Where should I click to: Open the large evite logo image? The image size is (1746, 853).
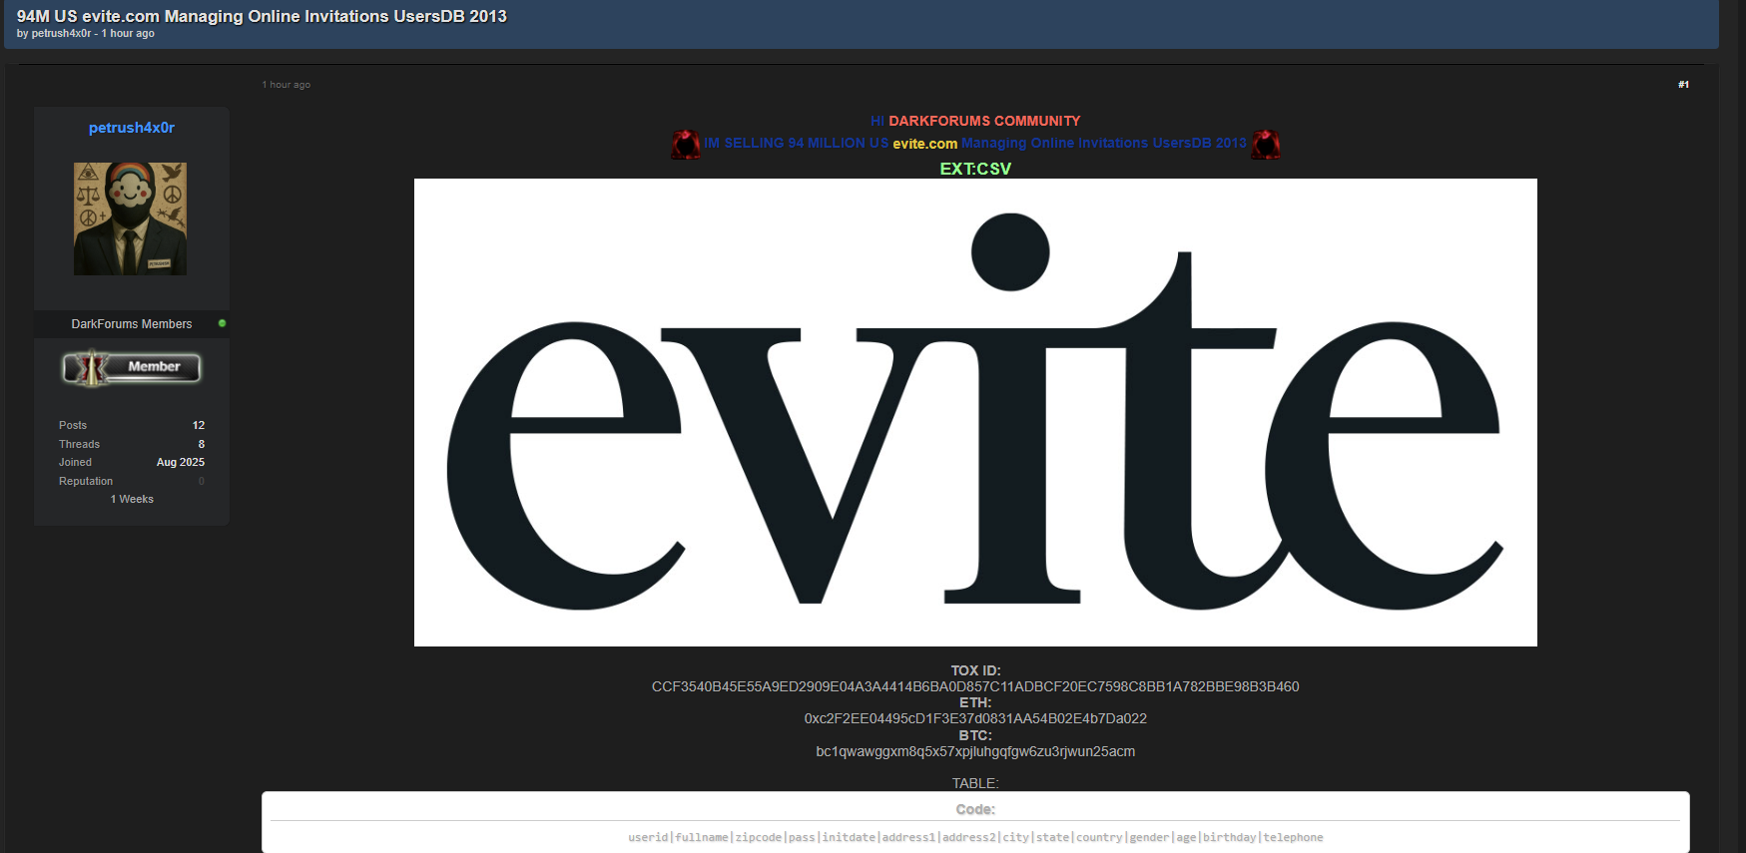point(974,412)
